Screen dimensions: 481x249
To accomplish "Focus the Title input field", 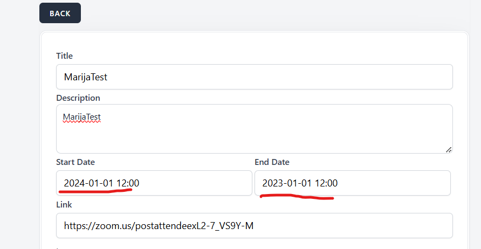I will click(x=254, y=77).
